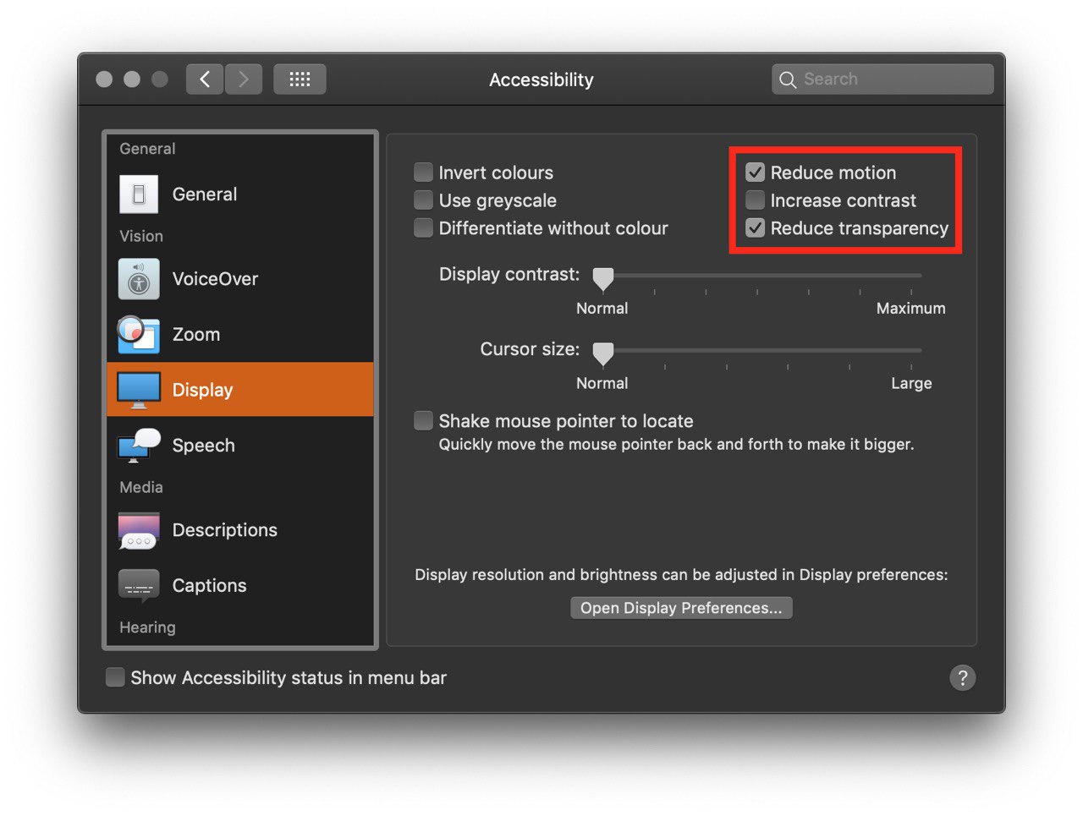Open the Zoom magnifier icon
1083x816 pixels.
[139, 334]
